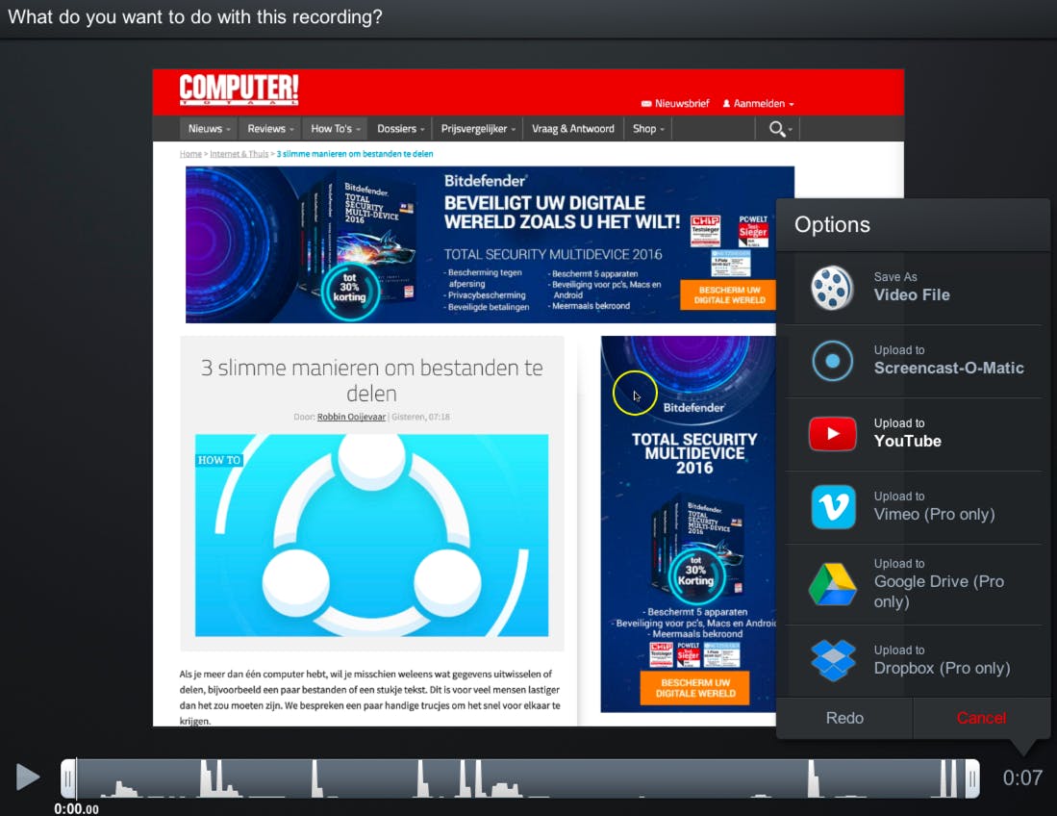Click the film reel Video File icon
The height and width of the screenshot is (816, 1057).
pyautogui.click(x=832, y=288)
